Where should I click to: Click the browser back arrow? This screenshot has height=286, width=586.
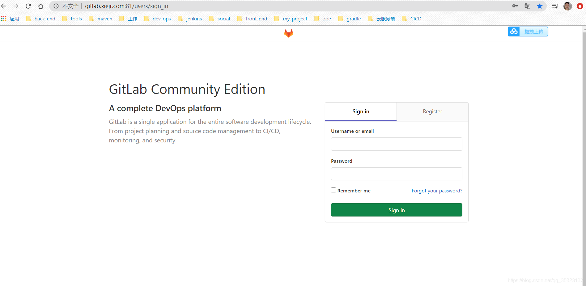[x=4, y=6]
